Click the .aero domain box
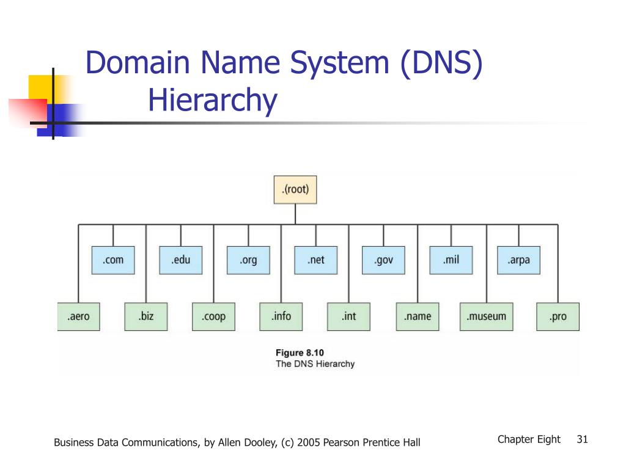Image resolution: width=626 pixels, height=469 pixels. [79, 317]
